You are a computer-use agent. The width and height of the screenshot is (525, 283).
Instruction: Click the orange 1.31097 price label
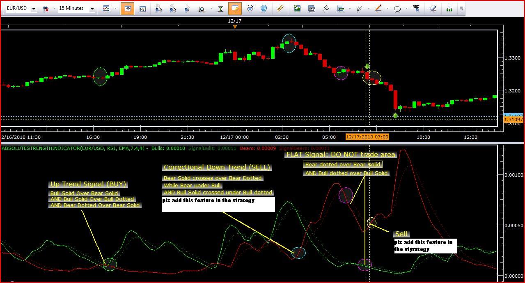(x=513, y=120)
